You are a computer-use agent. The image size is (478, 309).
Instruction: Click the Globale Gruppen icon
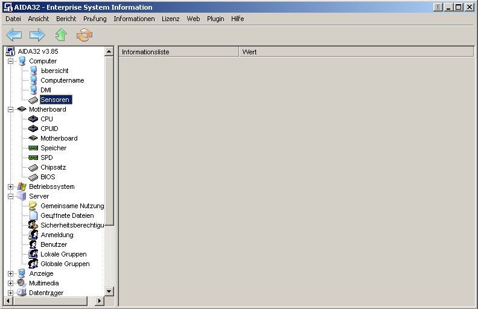[x=33, y=264]
